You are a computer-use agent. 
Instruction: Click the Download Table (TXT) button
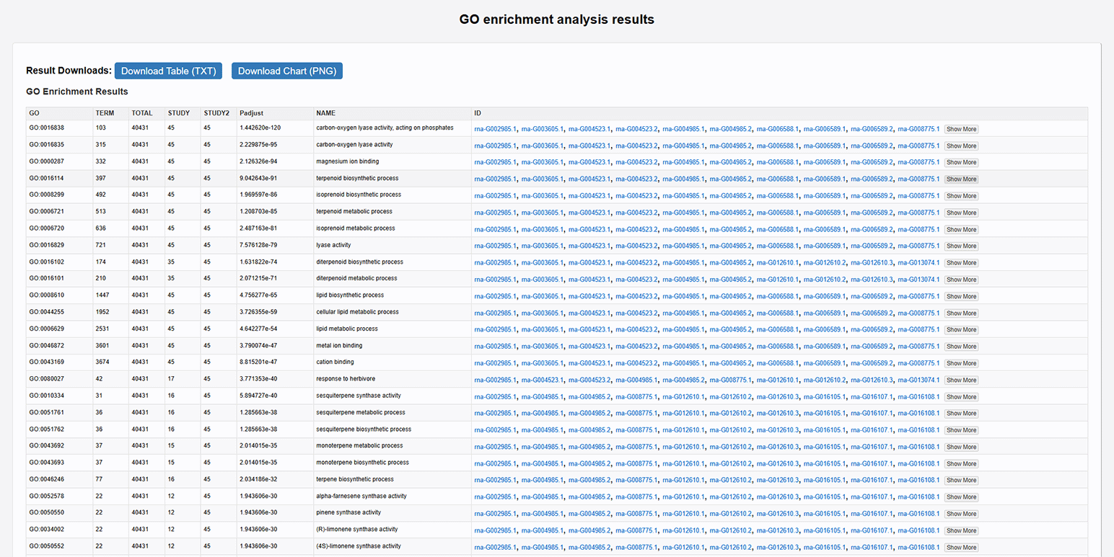(168, 71)
